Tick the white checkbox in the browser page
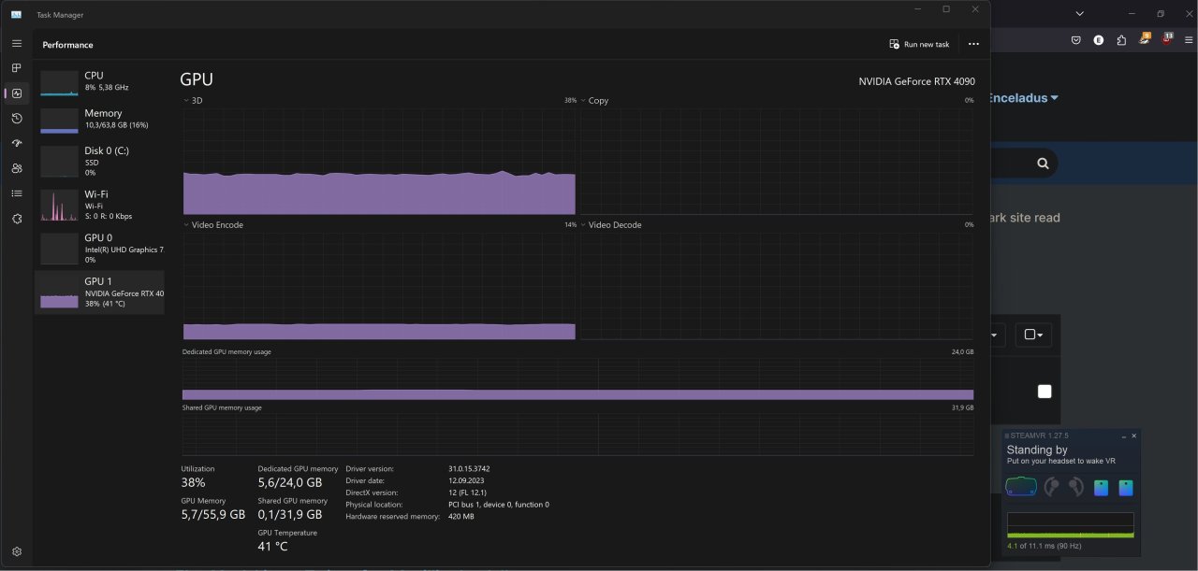This screenshot has height=571, width=1198. (x=1045, y=392)
